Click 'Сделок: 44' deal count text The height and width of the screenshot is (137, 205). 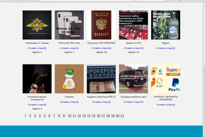coord(134,52)
